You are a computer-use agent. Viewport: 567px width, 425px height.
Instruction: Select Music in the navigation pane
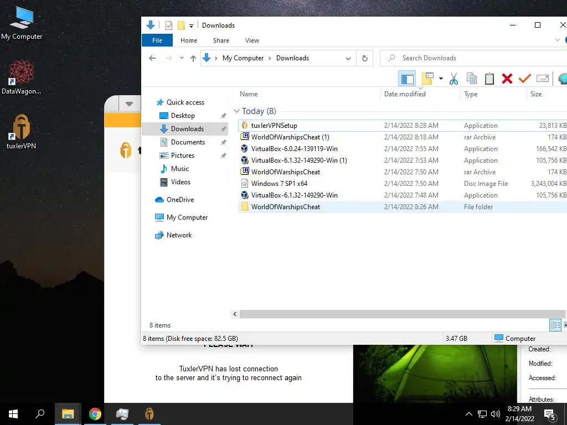pos(180,169)
